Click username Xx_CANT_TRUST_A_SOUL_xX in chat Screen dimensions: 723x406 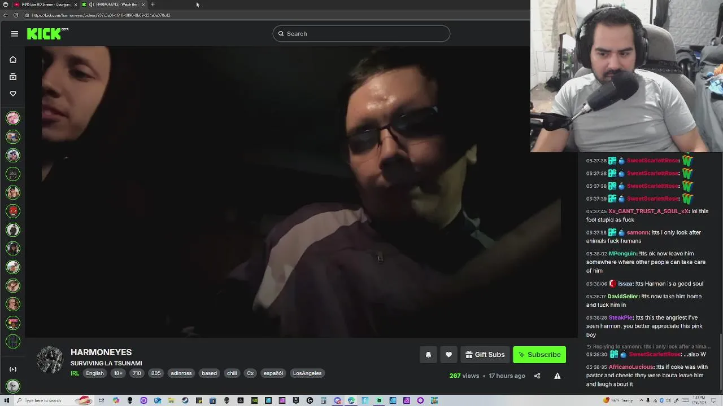[x=648, y=211]
